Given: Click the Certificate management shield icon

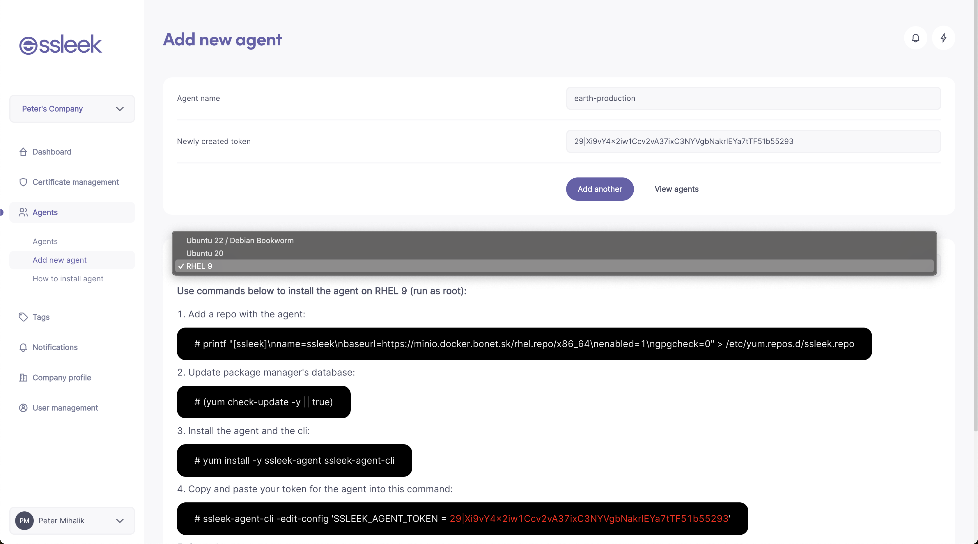Looking at the screenshot, I should (x=23, y=182).
